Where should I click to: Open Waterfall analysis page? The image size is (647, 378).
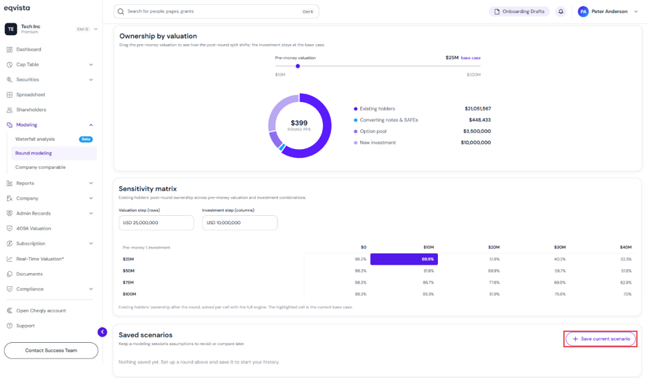tap(35, 139)
